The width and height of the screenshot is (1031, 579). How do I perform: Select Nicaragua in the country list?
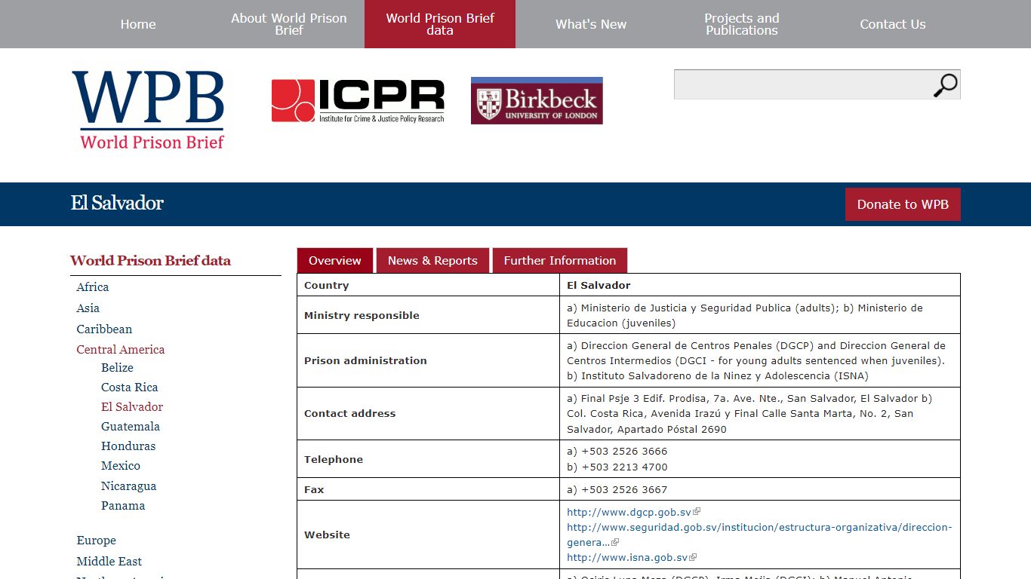[129, 486]
